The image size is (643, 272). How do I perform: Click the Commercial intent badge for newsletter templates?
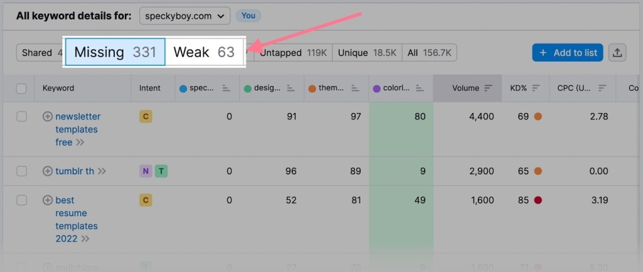(146, 116)
